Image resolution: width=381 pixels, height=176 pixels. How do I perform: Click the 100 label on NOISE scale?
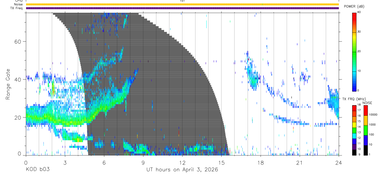coord(371,134)
